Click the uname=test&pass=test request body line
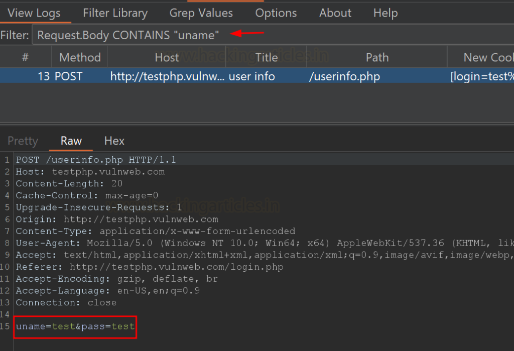 pos(75,326)
